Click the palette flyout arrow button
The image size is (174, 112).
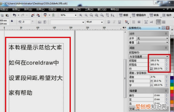click(x=172, y=29)
